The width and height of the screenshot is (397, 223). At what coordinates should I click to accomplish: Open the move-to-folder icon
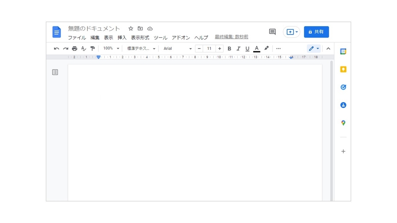[x=140, y=29]
